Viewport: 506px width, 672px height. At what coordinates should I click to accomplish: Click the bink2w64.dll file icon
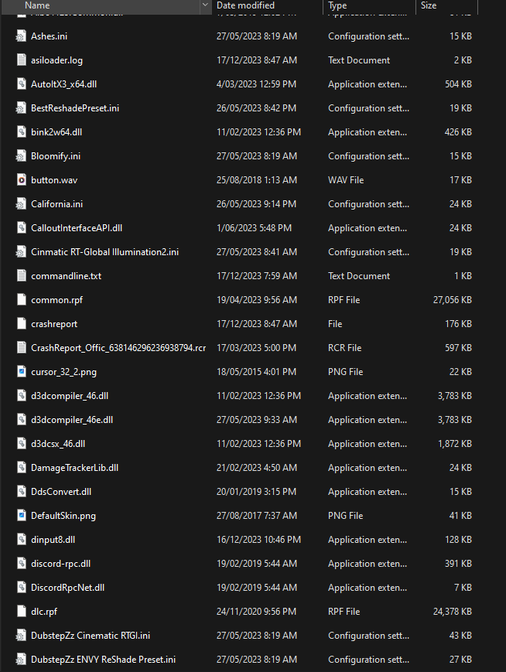coord(21,132)
